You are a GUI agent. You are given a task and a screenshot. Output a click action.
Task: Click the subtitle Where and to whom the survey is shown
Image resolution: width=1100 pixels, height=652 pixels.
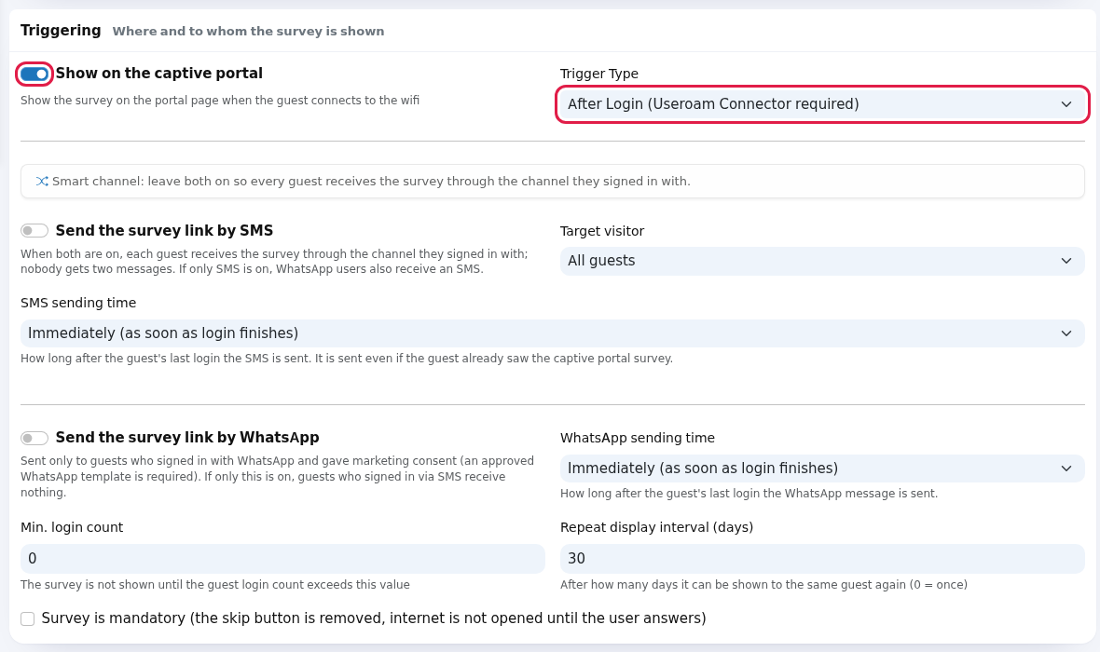point(248,32)
